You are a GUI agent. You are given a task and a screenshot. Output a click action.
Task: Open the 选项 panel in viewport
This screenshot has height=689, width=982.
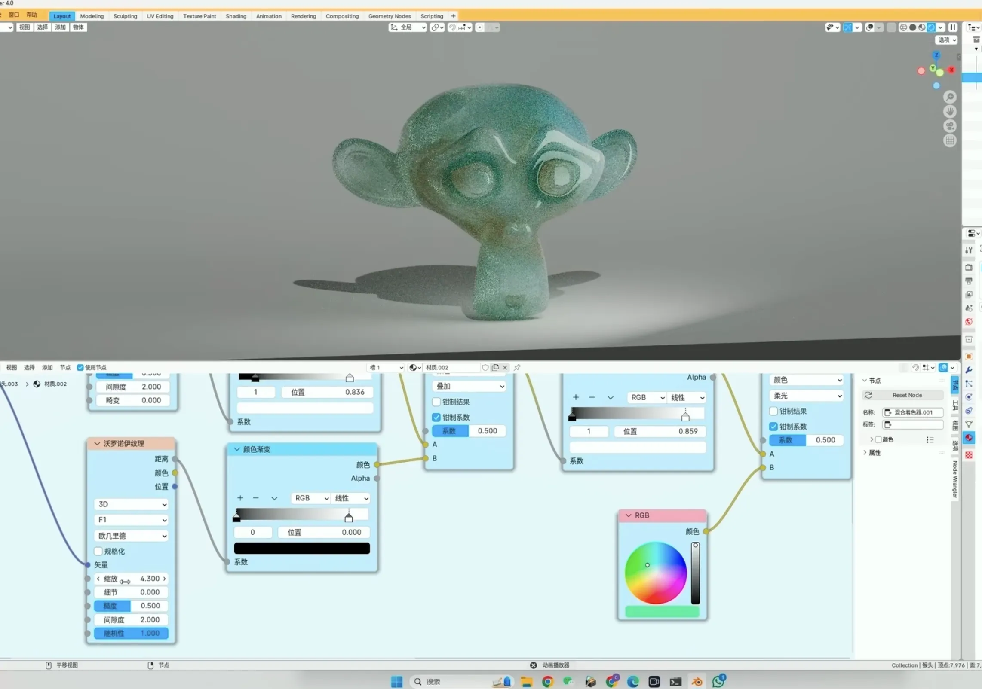tap(946, 40)
